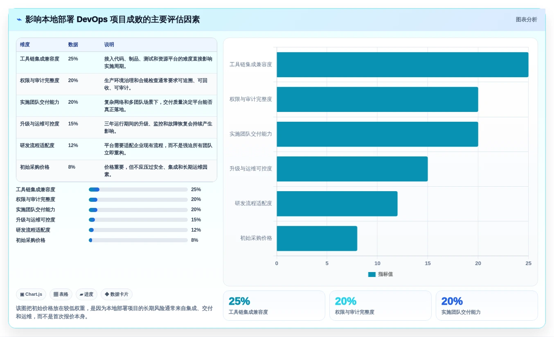Click the footnote paragraph 该图把初始价格
The width and height of the screenshot is (554, 337).
tap(114, 312)
